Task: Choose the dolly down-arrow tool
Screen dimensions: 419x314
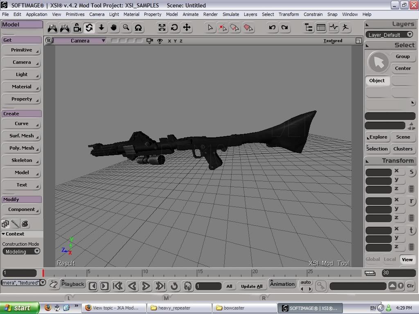Action: pos(101,27)
